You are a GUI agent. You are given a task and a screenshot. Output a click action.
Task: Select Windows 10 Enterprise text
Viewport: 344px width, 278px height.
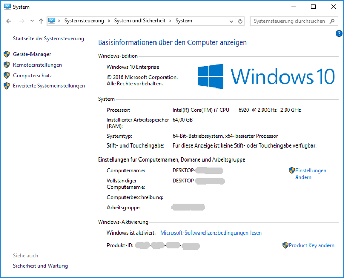pos(133,67)
